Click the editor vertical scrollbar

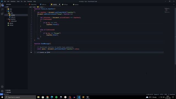click(175, 36)
